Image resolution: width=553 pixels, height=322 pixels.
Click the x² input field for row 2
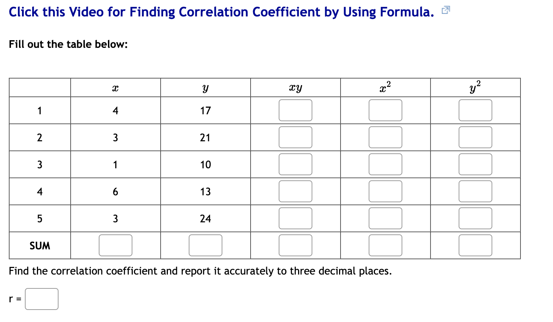coord(385,137)
